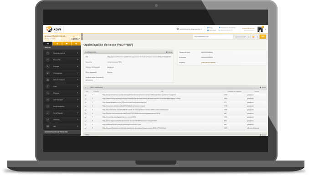The height and width of the screenshot is (176, 309).
Task: Uncheck the checkbox for fashion.hola.com row 6
Action: pos(86,114)
